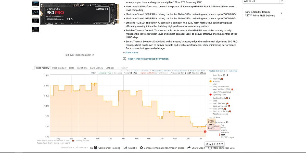Click Report incorrect product information link

tap(148, 59)
